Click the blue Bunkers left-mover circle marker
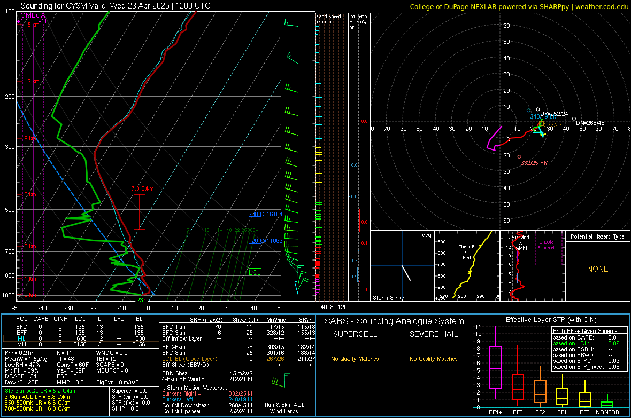The width and height of the screenshot is (631, 418). (x=529, y=111)
